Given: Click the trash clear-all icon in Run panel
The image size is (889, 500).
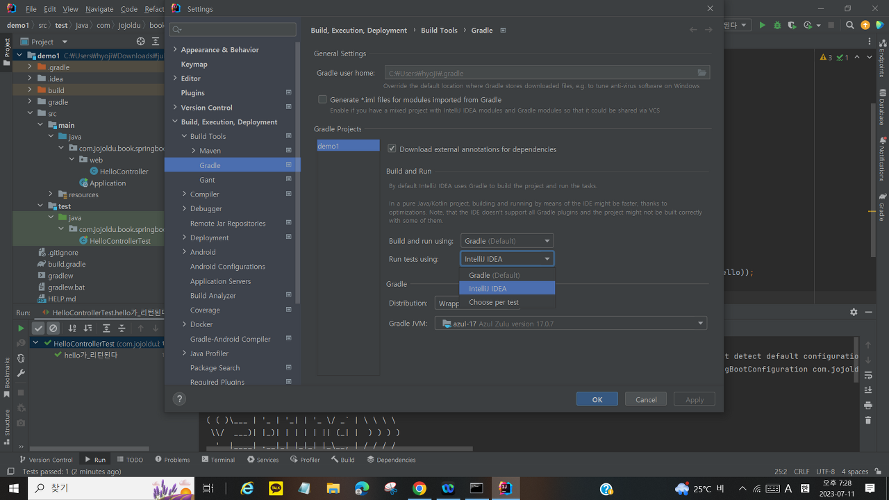Looking at the screenshot, I should (868, 420).
